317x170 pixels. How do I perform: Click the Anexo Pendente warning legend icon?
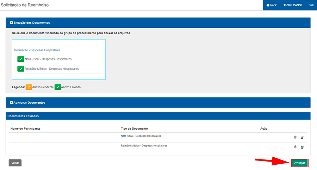(29, 87)
